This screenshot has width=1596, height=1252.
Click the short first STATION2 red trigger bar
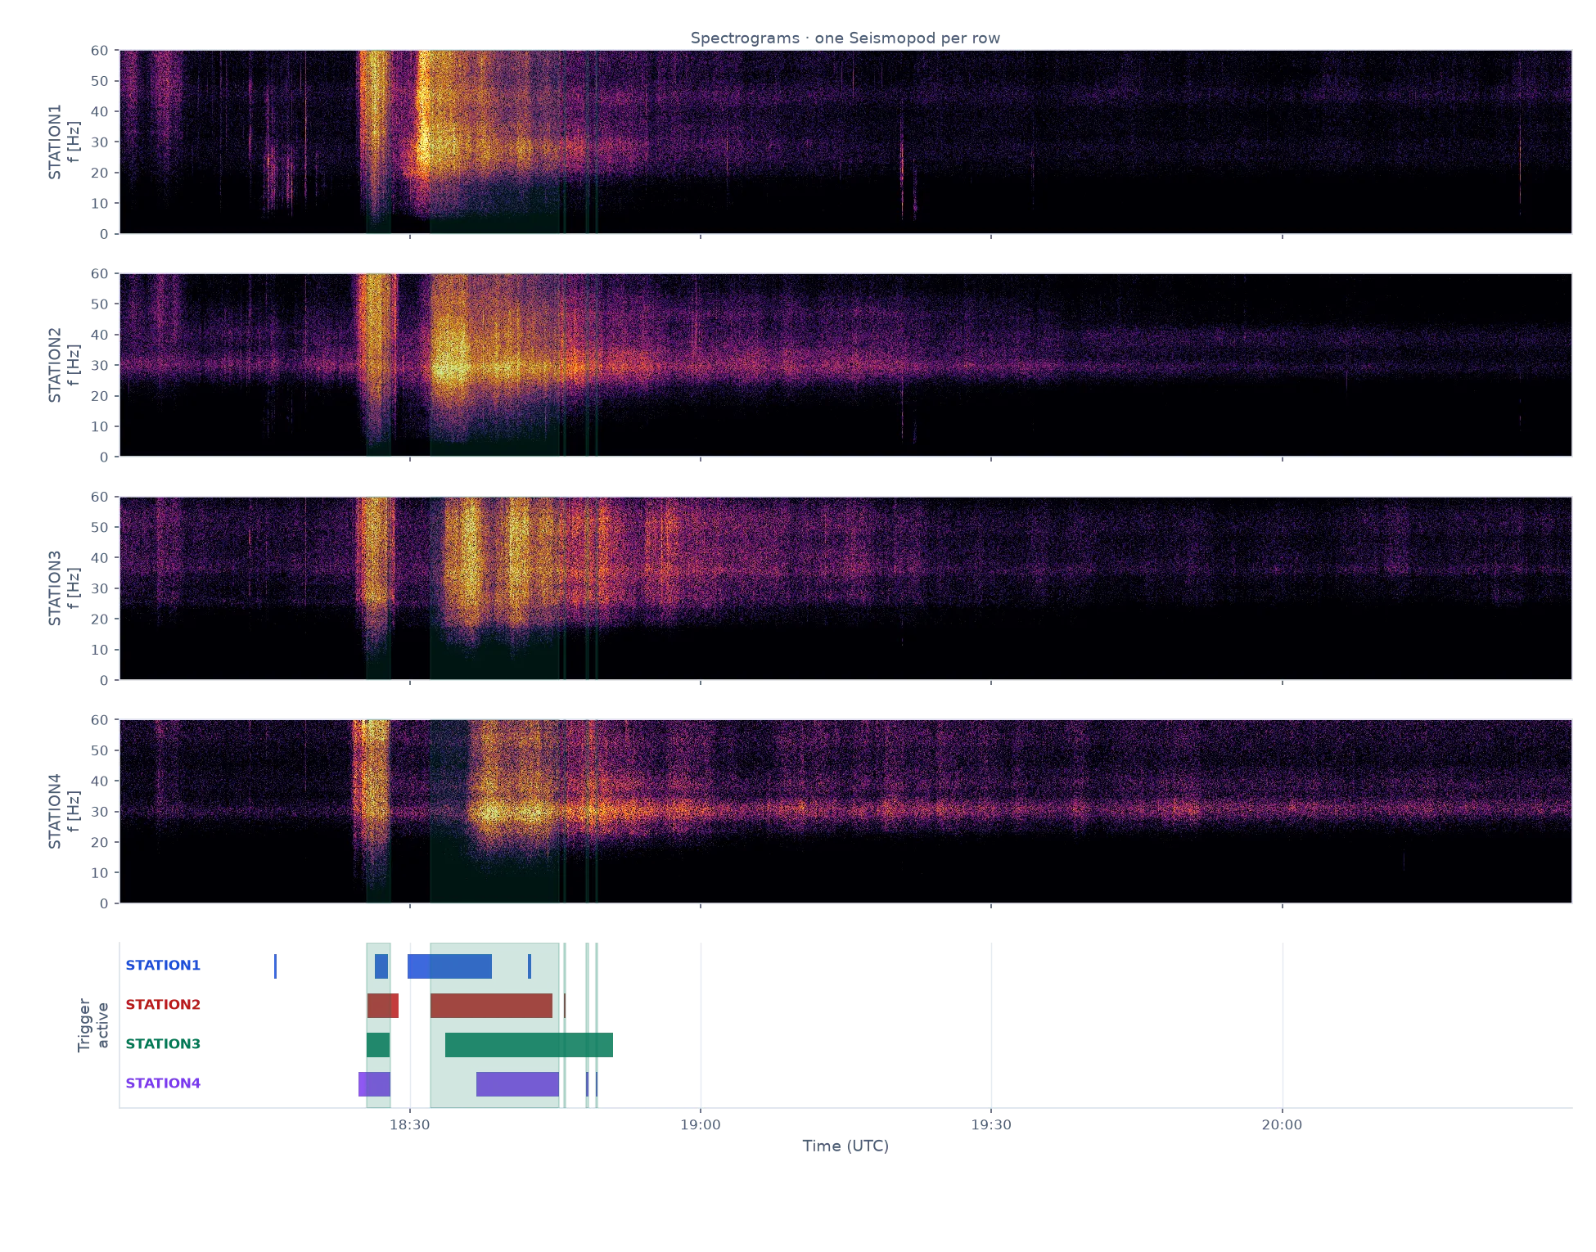383,1006
